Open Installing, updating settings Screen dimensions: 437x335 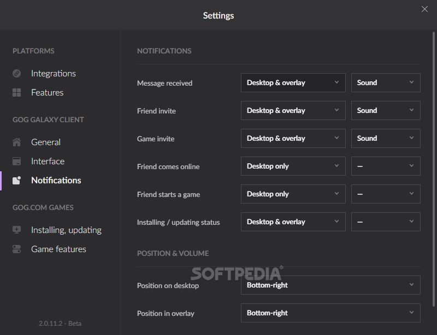66,230
